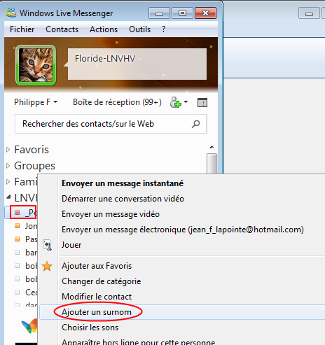Viewport: 325px width, 345px height.
Task: Click the MSN butterfly logo at bottom
Action: tap(29, 325)
